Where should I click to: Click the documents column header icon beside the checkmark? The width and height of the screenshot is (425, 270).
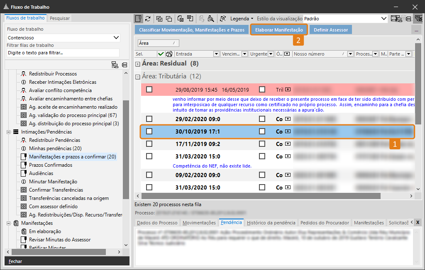(x=169, y=54)
